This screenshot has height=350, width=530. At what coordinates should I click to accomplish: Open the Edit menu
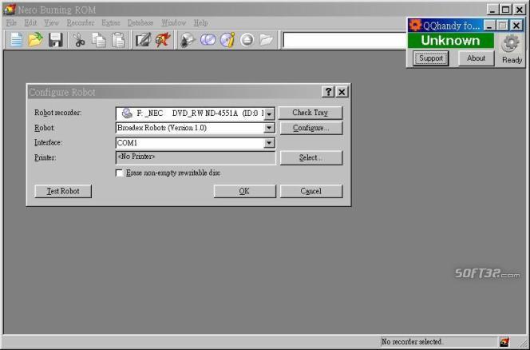click(30, 22)
